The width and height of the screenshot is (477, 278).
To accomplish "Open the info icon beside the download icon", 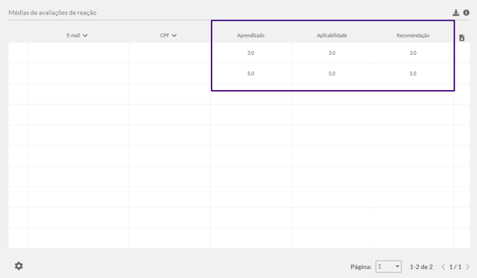I will [x=467, y=12].
